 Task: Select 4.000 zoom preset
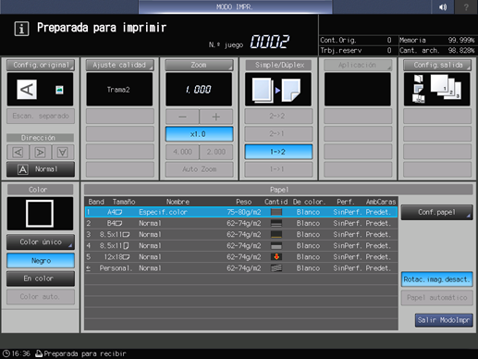182,152
